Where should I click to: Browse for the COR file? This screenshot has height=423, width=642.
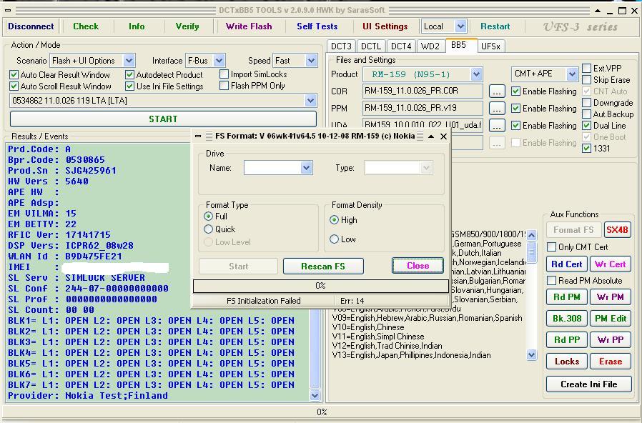497,91
